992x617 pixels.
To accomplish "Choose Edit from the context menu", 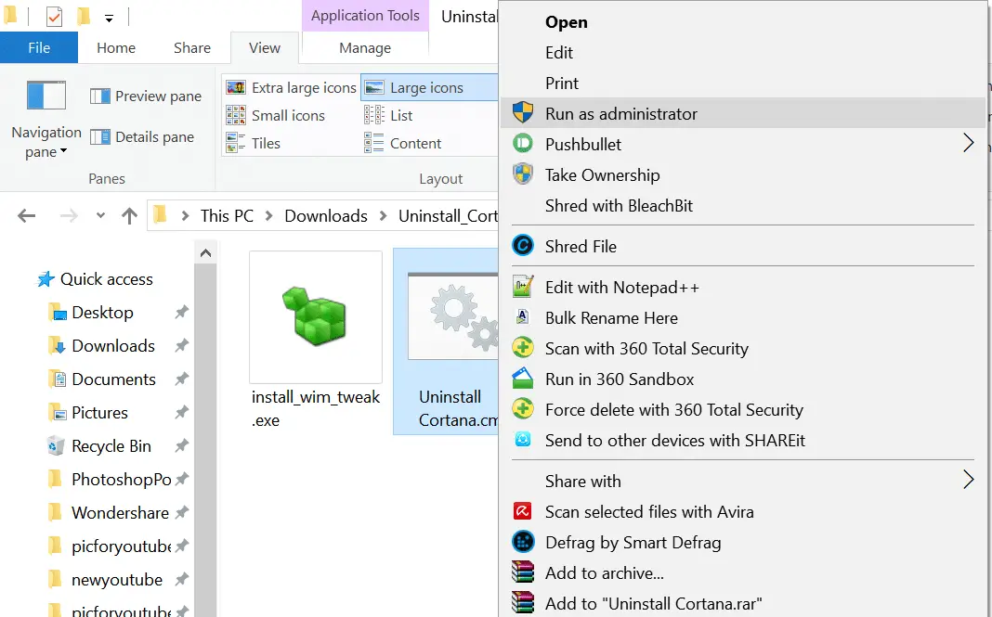I will (x=743, y=53).
